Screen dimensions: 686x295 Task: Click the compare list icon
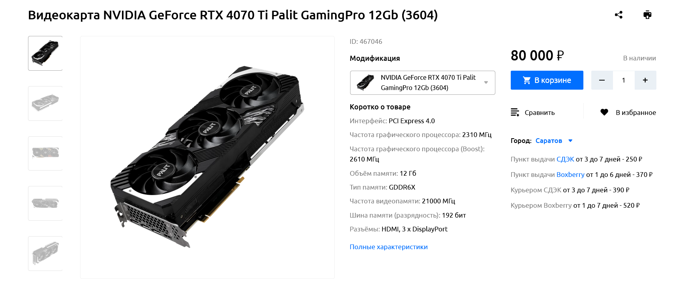pos(515,113)
